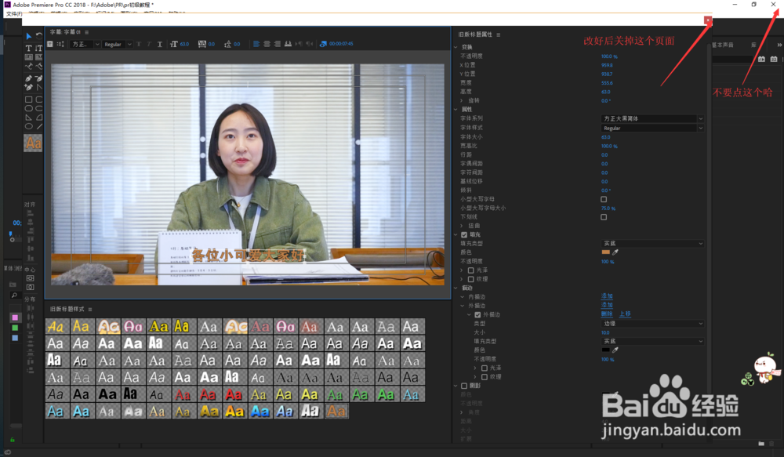This screenshot has width=784, height=457.
Task: Pick fill color with the eyedropper
Action: [x=615, y=252]
